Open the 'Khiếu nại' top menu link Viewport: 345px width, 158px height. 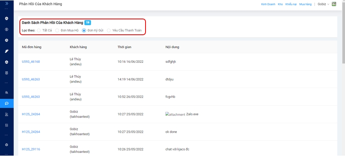click(291, 4)
